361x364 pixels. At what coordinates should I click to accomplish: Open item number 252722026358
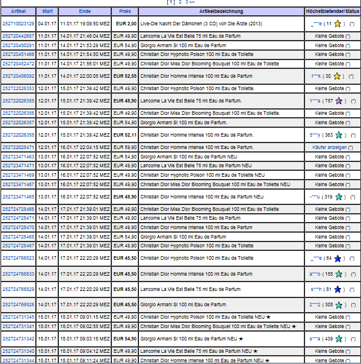(18, 135)
